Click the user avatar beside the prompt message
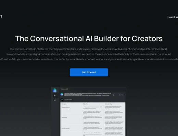Viewport: 178px width, 136px height. point(62,94)
